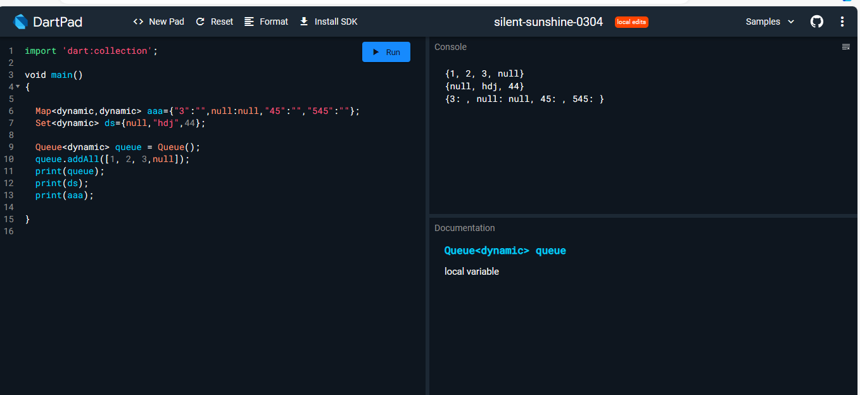Click the local edits badge
Image resolution: width=860 pixels, height=395 pixels.
631,22
